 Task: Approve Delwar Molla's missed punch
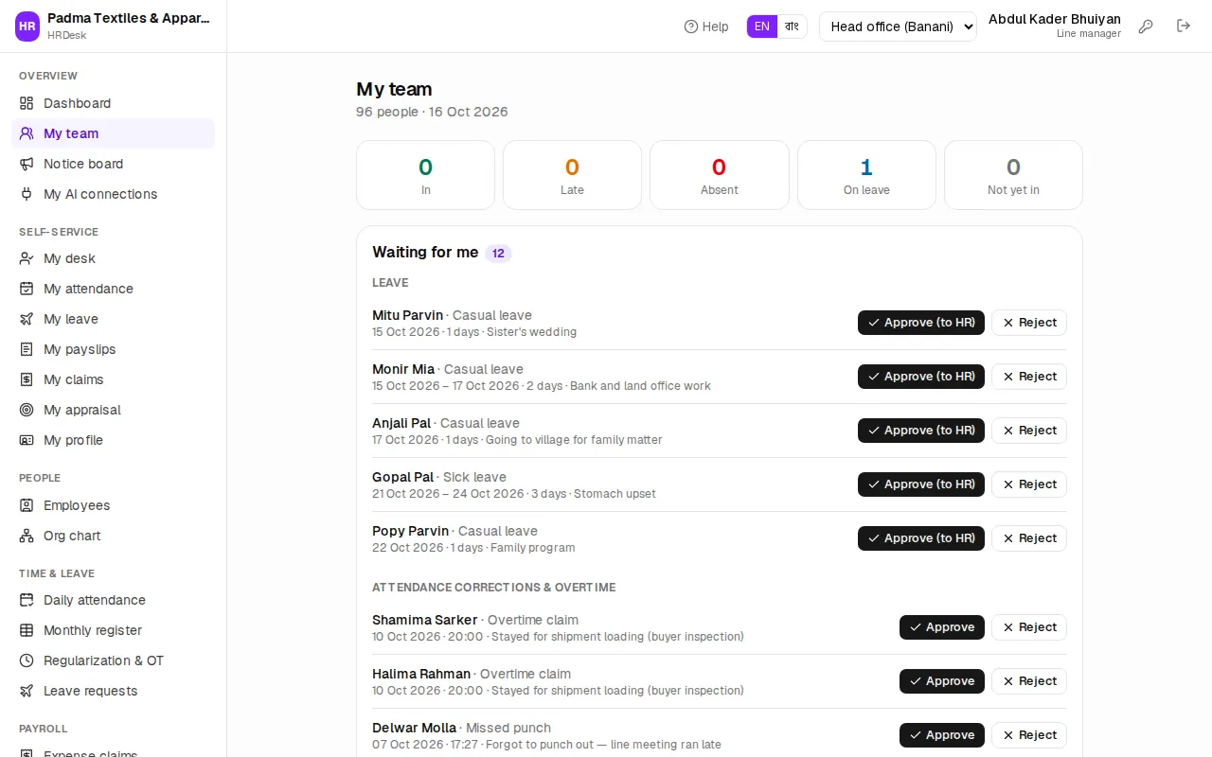[x=942, y=735]
